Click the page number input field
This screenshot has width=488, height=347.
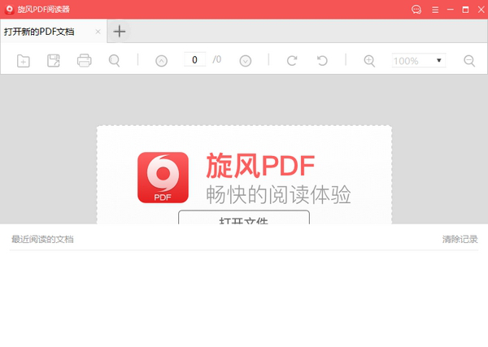[195, 59]
